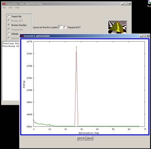Click the GaussSum title bar app icon

4,4
